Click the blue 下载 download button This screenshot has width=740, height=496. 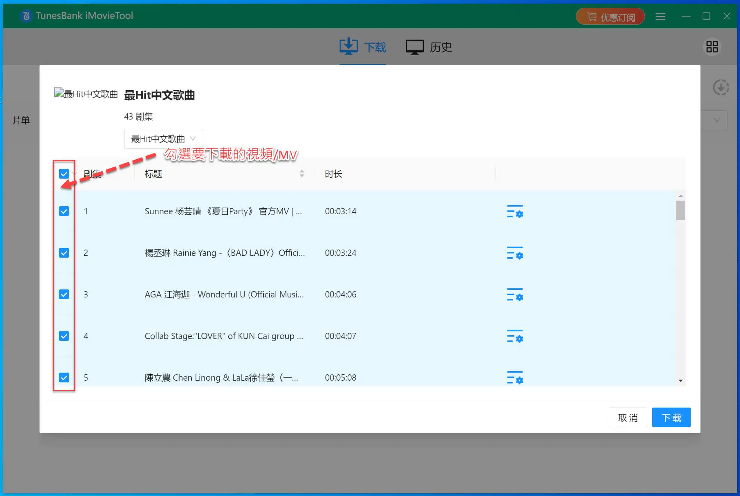671,417
